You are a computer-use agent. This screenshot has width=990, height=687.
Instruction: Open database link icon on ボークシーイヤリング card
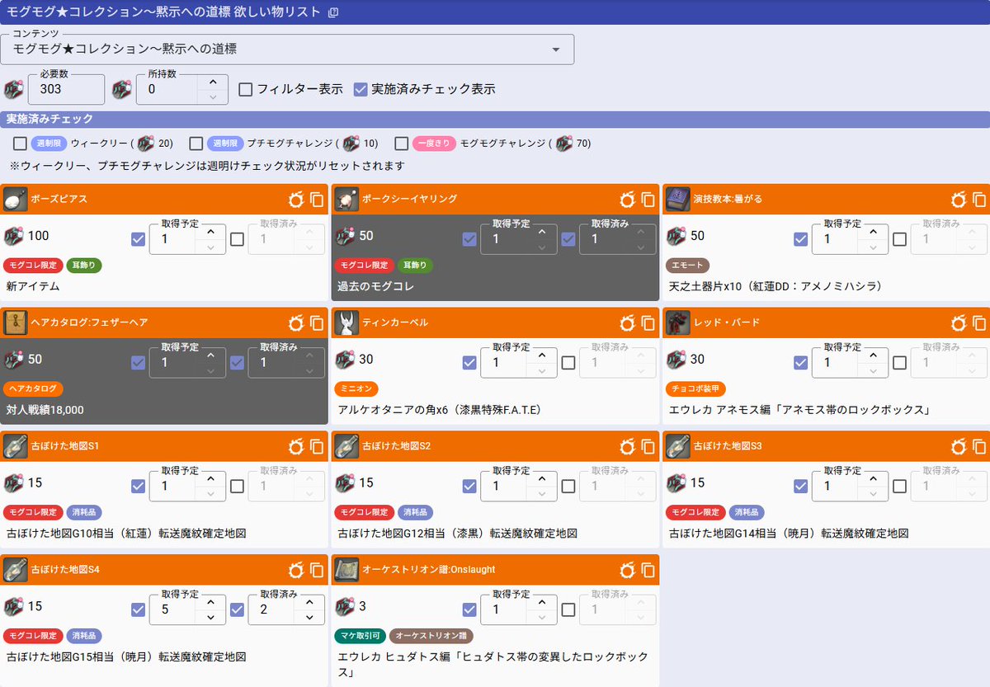coord(627,200)
